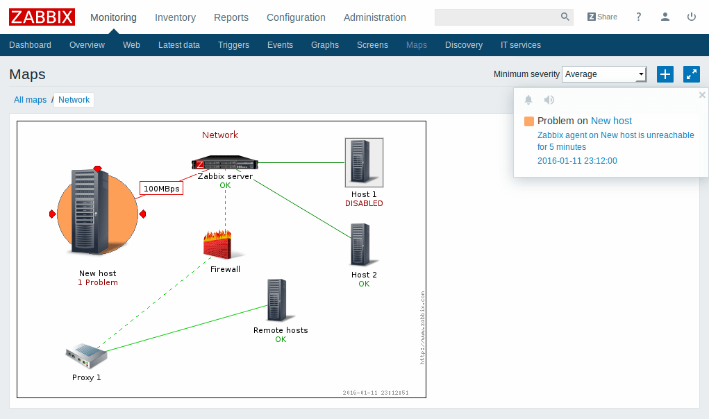The width and height of the screenshot is (709, 419).
Task: Click the Zabbix Share icon
Action: point(601,16)
